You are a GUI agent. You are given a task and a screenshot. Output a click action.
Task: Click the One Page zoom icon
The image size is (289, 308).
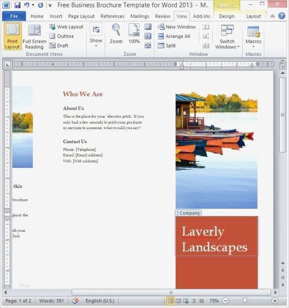tap(148, 27)
